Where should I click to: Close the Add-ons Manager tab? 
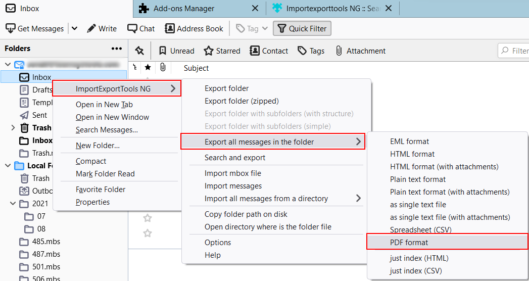point(256,9)
